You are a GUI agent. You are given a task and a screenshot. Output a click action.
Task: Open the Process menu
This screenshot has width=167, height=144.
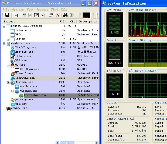pyautogui.click(x=42, y=9)
